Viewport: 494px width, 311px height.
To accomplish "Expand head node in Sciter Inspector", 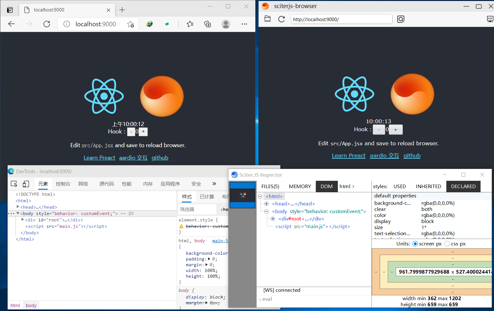I will (x=266, y=204).
